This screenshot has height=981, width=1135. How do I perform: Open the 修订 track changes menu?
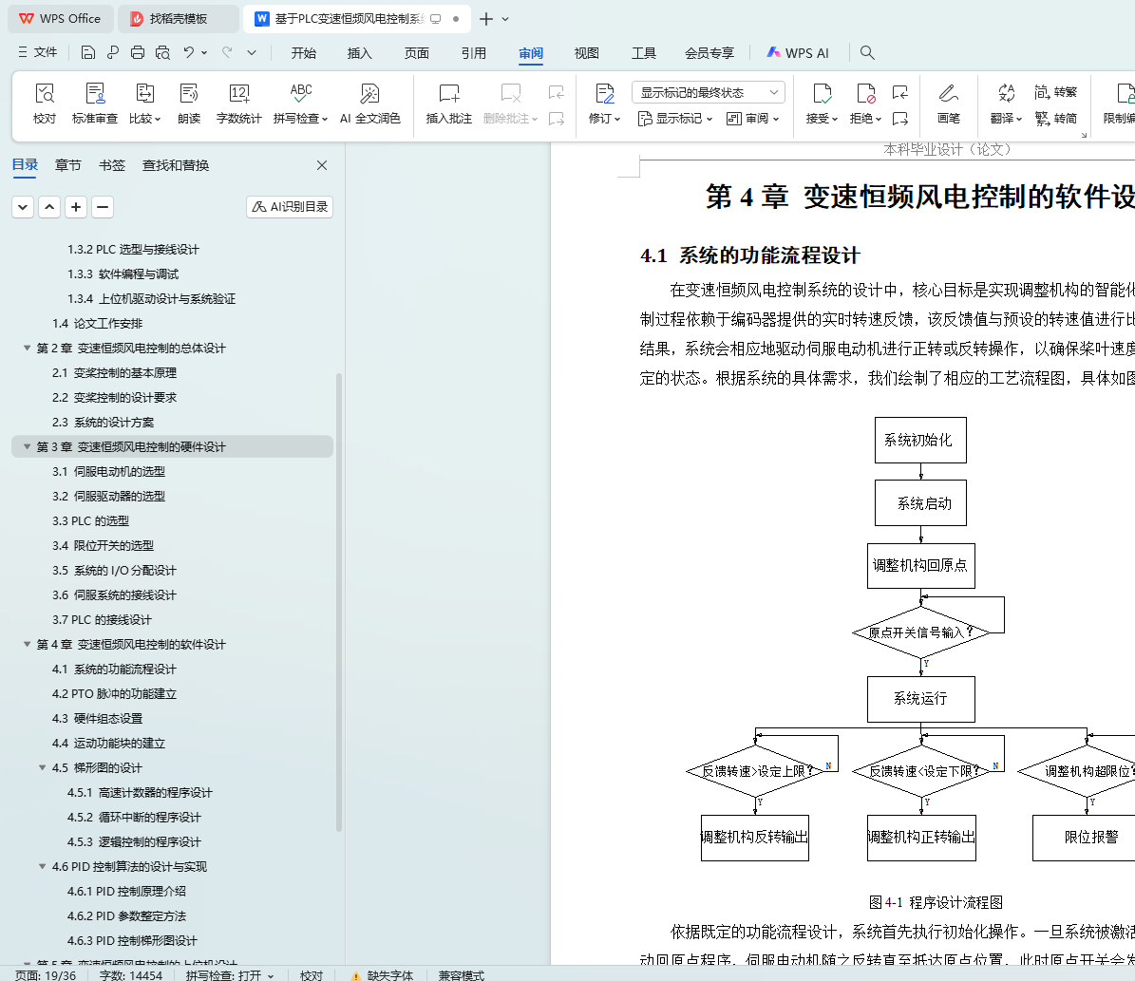click(x=604, y=104)
